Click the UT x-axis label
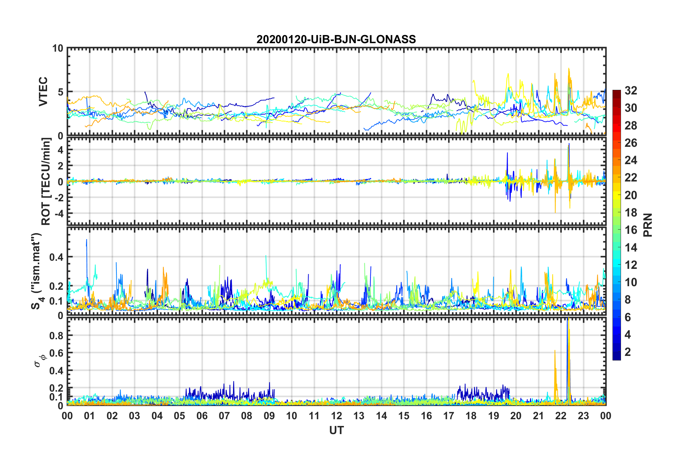This screenshot has width=673, height=450. [336, 430]
